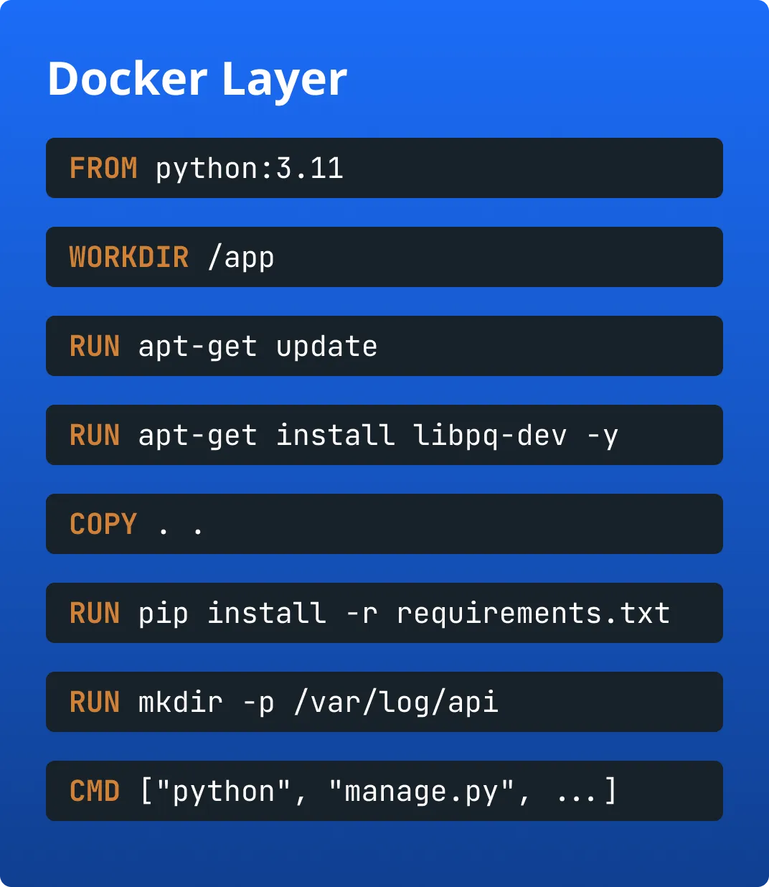Click the -r flag in pip line

click(x=361, y=614)
